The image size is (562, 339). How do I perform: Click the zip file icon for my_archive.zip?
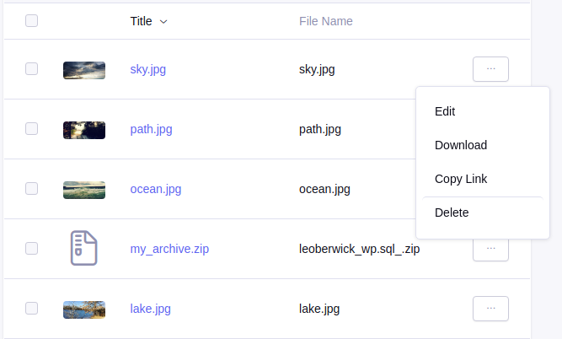point(84,248)
